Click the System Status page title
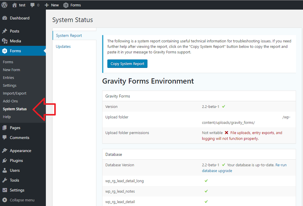The image size is (303, 206). point(72,20)
